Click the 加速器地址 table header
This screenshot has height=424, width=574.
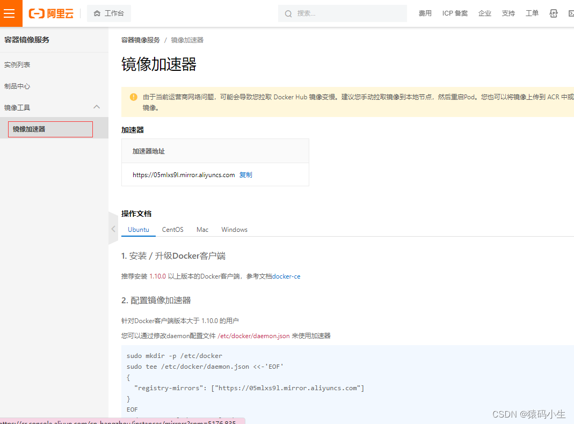pos(215,151)
